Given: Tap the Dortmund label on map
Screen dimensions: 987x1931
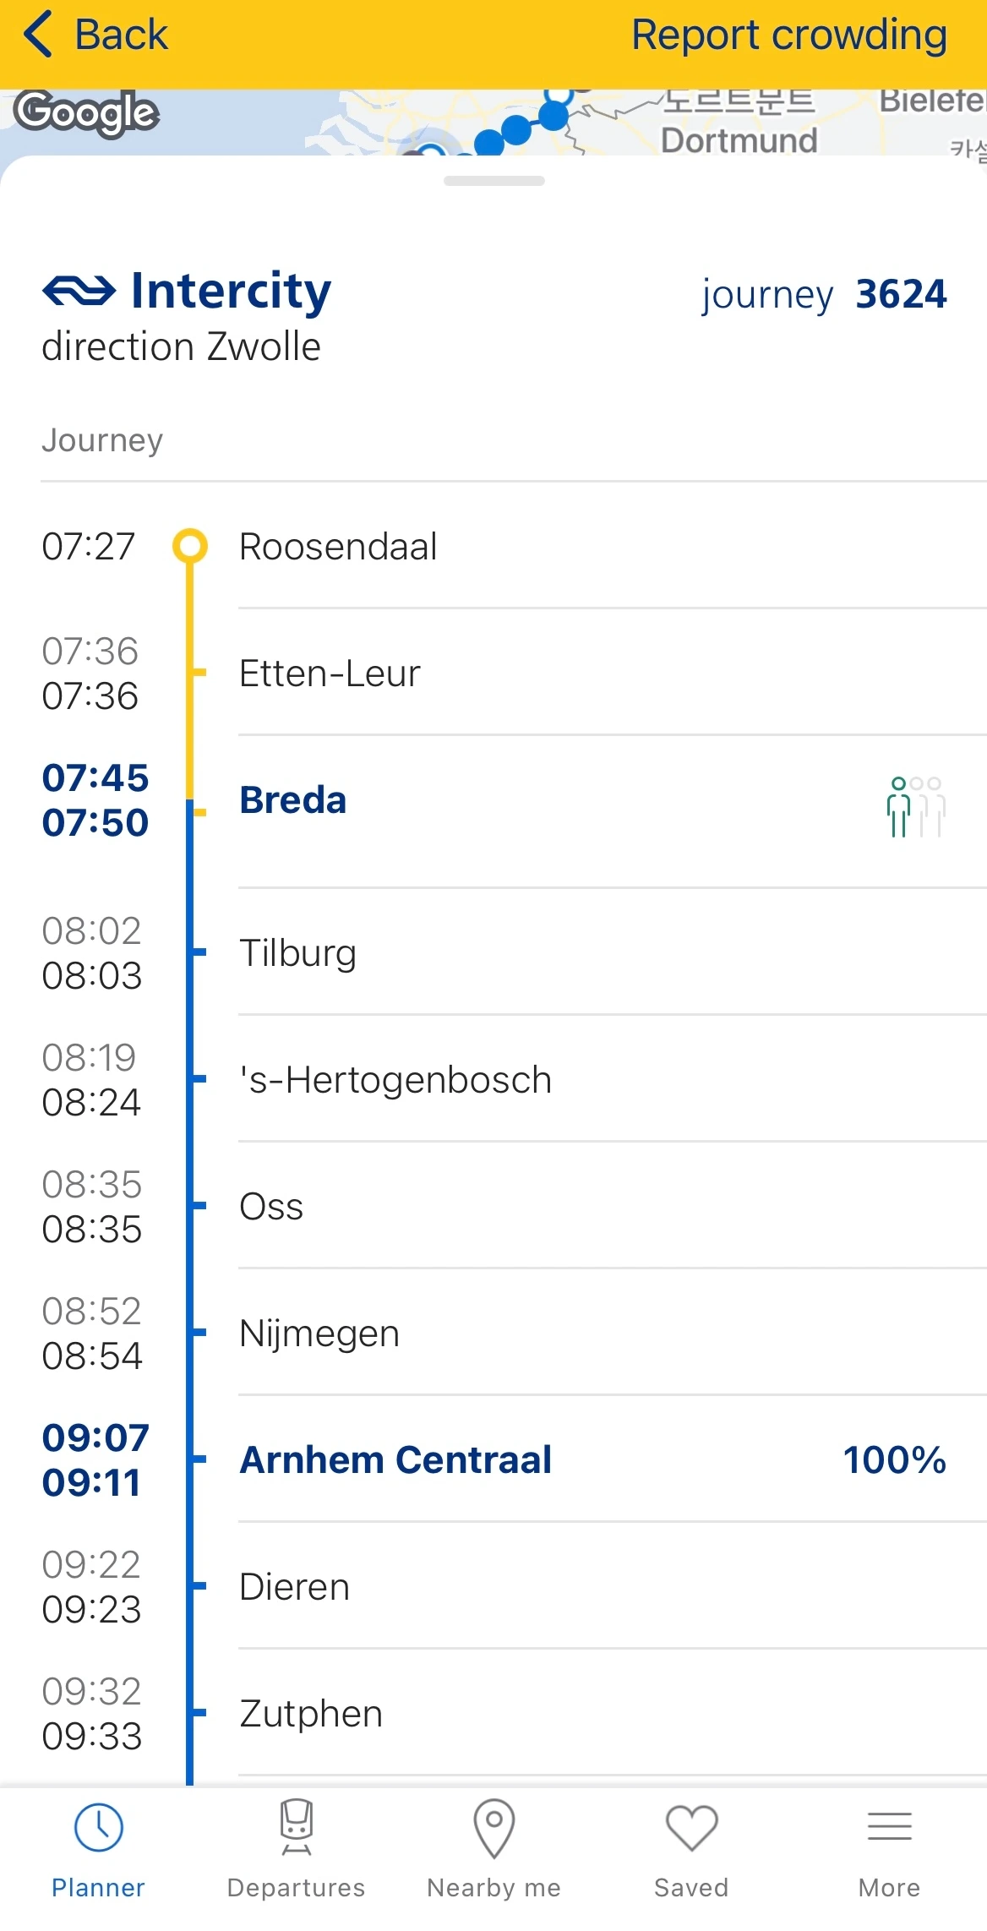Looking at the screenshot, I should 739,140.
